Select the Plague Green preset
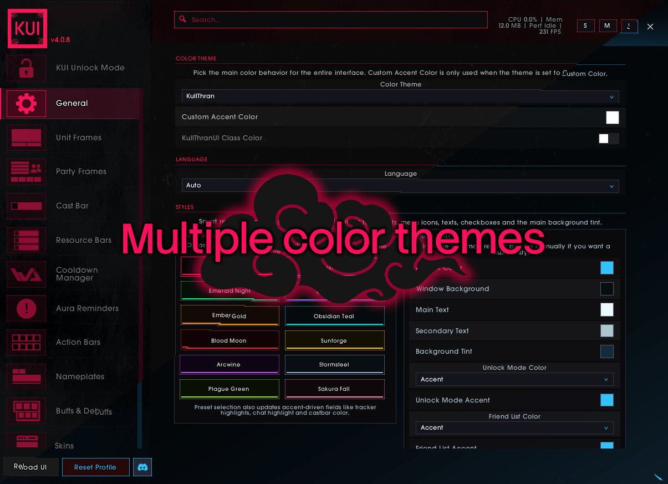 (229, 389)
